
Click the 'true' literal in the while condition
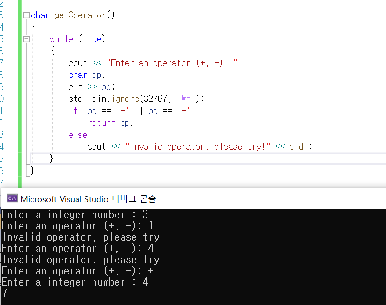93,39
